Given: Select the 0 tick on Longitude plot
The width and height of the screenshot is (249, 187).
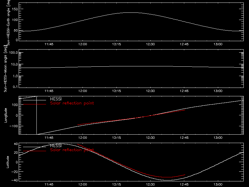Looking at the screenshot, I should (17, 115).
